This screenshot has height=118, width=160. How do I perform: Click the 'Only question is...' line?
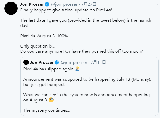pyautogui.click(x=37, y=46)
